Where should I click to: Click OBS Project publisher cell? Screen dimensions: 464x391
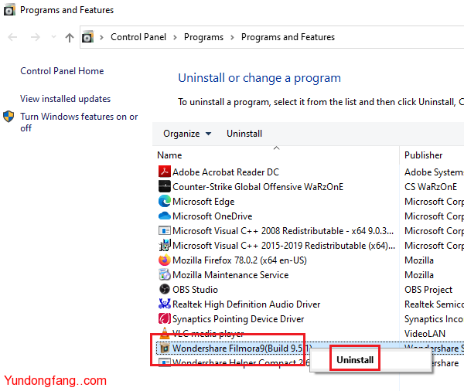coord(428,290)
